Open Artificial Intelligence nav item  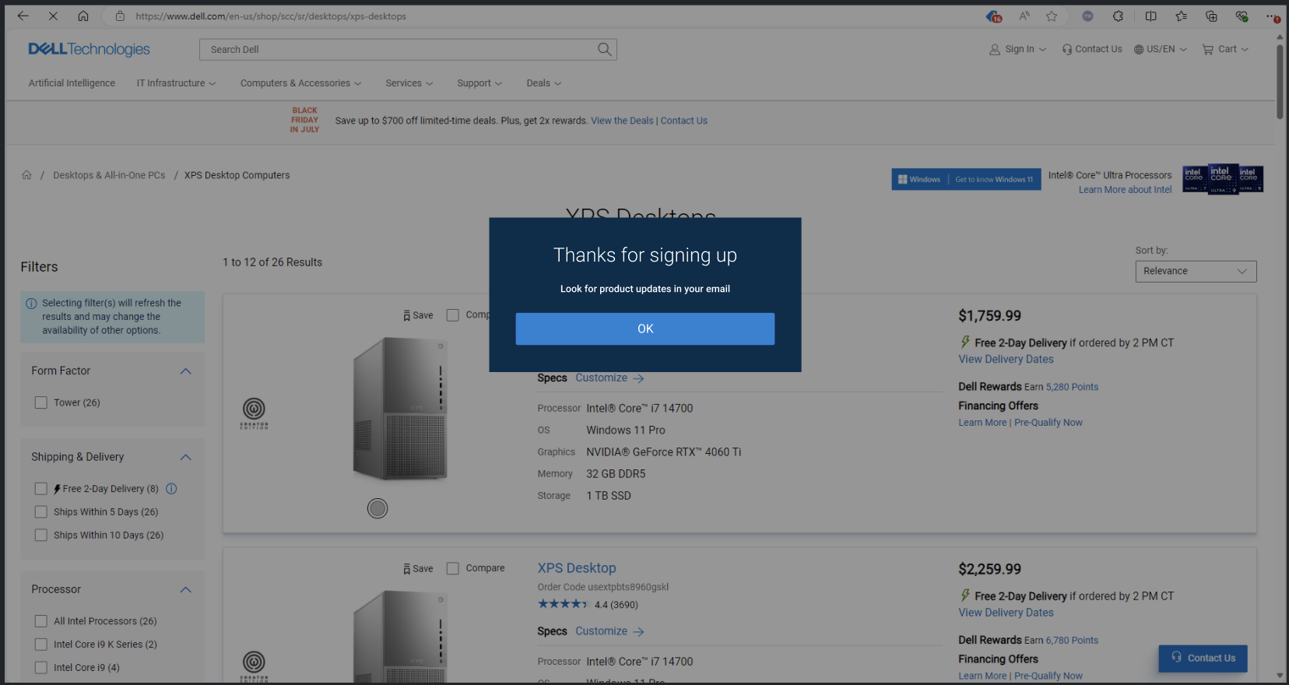pos(72,83)
